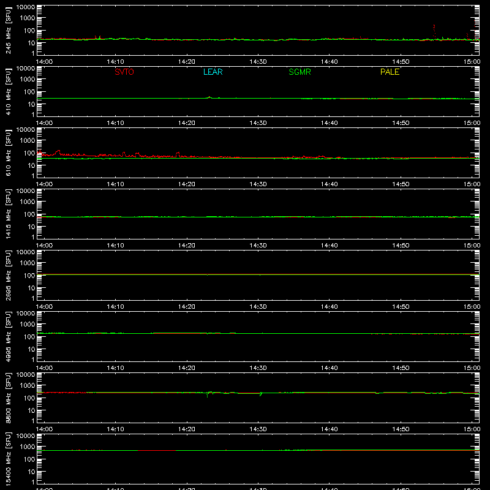Select the 610 MHz [SFU] axis title
The height and width of the screenshot is (490, 490).
(x=9, y=153)
